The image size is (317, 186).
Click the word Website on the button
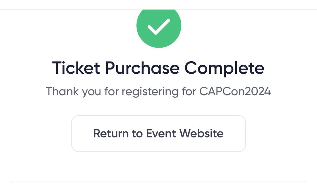coord(201,133)
